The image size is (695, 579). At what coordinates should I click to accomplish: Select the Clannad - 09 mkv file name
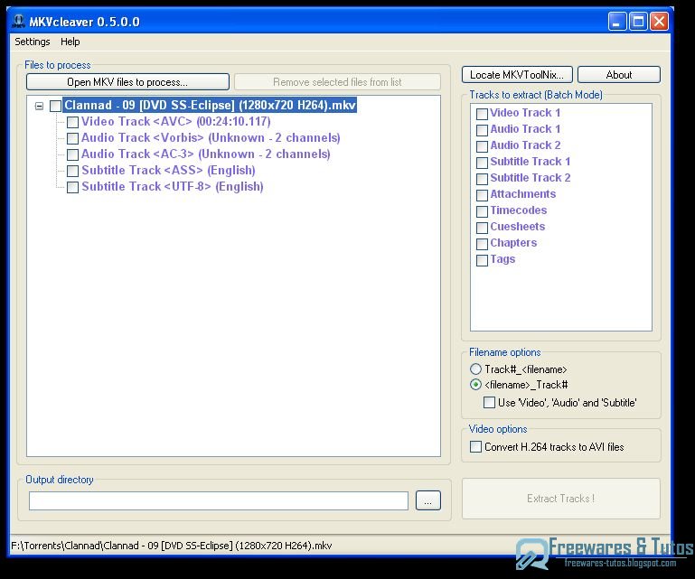click(x=210, y=106)
